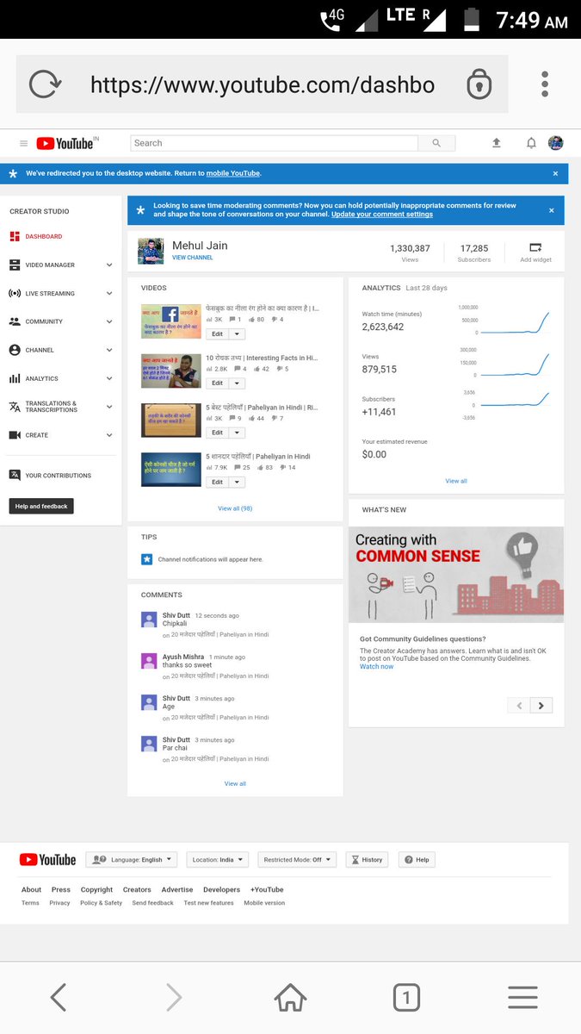Click Help and feedback button
This screenshot has height=1034, width=581.
pos(41,506)
